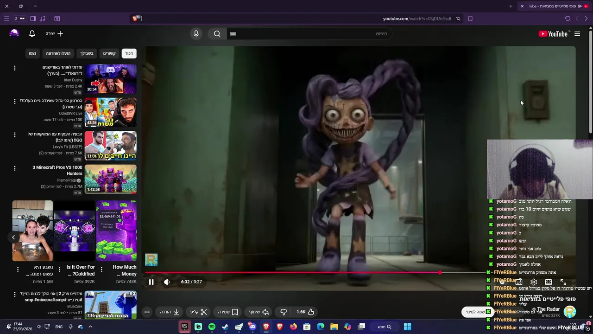593x334 pixels.
Task: Open options under the left-most short
Action: click(18, 270)
